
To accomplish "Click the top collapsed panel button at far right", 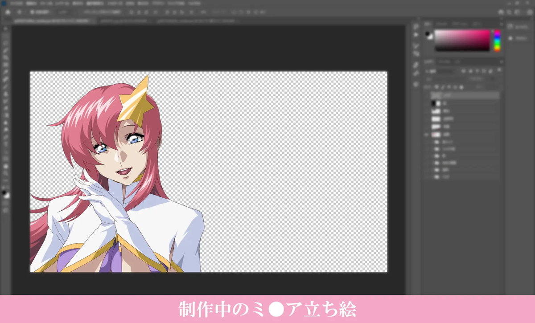I will [x=510, y=27].
